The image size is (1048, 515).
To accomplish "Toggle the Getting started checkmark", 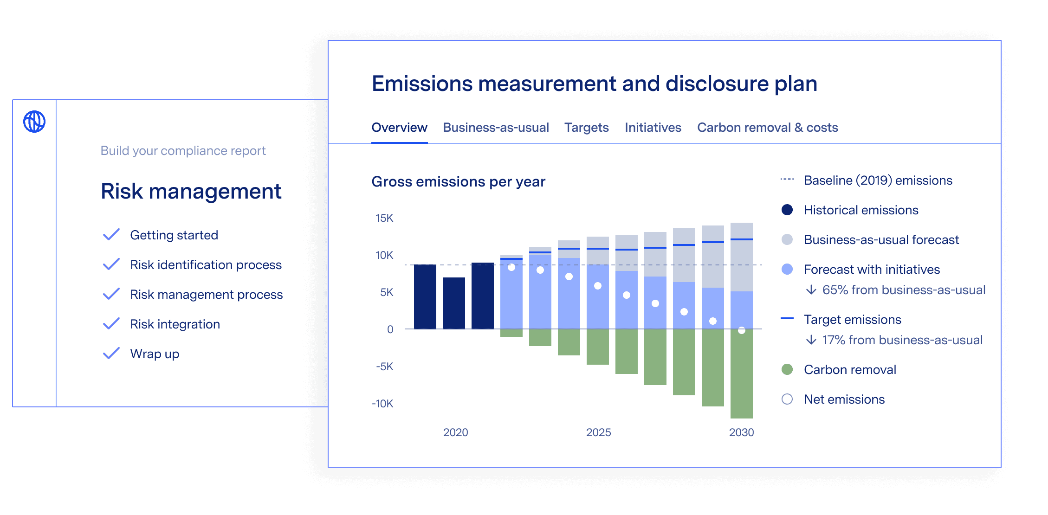I will pyautogui.click(x=111, y=235).
